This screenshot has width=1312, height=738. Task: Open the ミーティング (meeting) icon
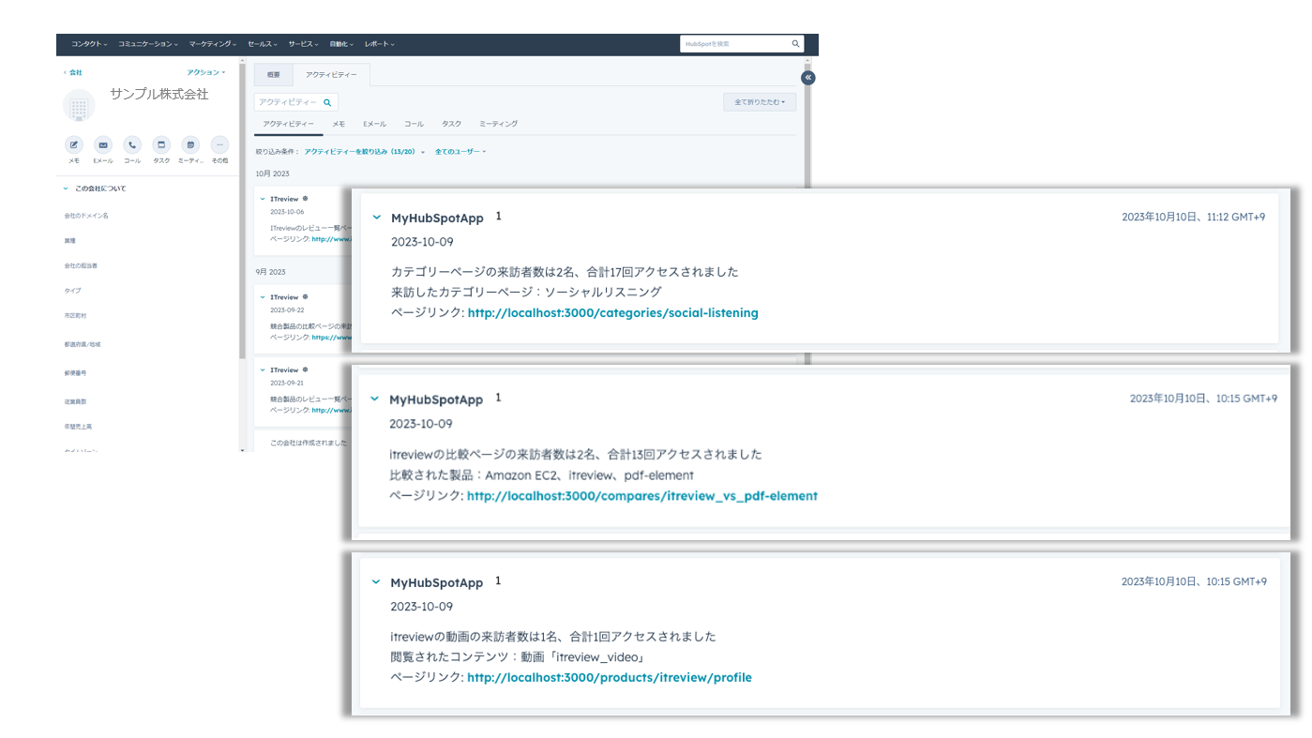tap(189, 145)
